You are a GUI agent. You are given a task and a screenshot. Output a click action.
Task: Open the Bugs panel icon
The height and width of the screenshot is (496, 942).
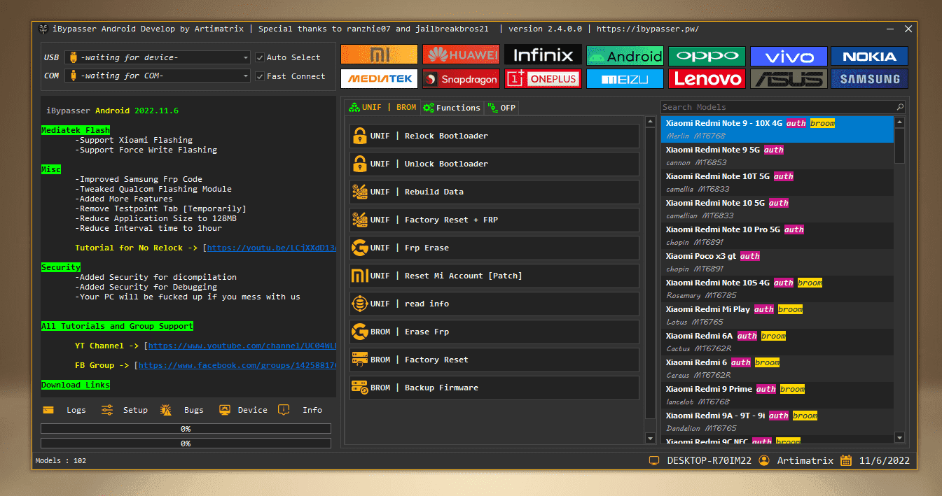(x=166, y=410)
